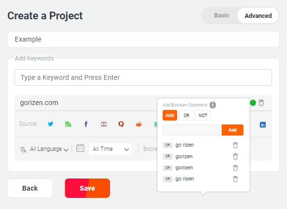Screen dimensions: 287x209
Task: Switch to the Basic tab
Action: (222, 15)
